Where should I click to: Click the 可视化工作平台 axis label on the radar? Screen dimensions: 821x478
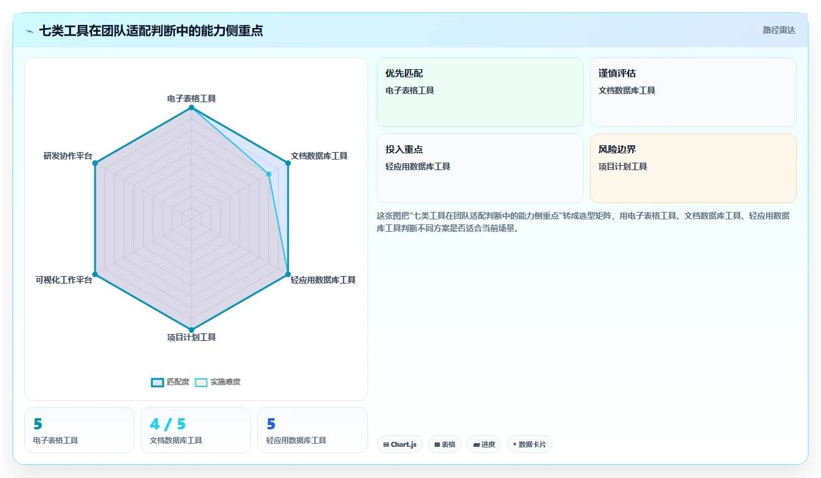click(x=64, y=280)
